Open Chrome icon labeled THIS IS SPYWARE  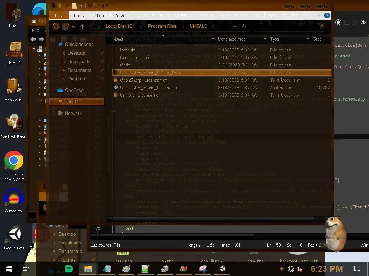(x=14, y=166)
